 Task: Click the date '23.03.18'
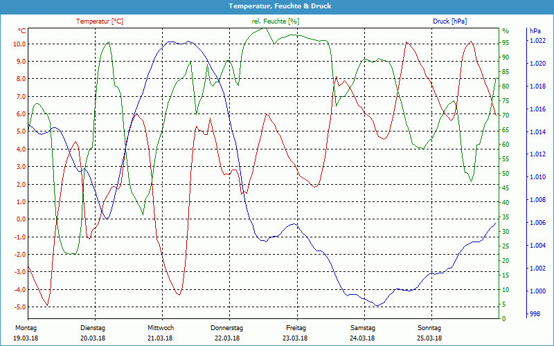click(295, 338)
